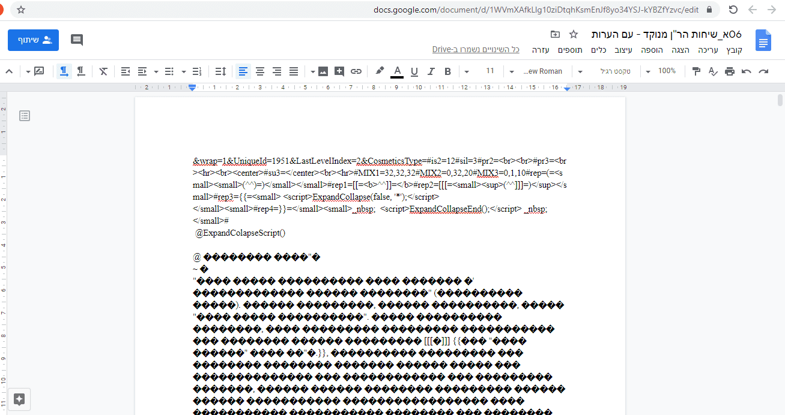This screenshot has width=785, height=415.
Task: Open the 'כל השינויים נשמרו ב-Drive' link
Action: (x=476, y=50)
